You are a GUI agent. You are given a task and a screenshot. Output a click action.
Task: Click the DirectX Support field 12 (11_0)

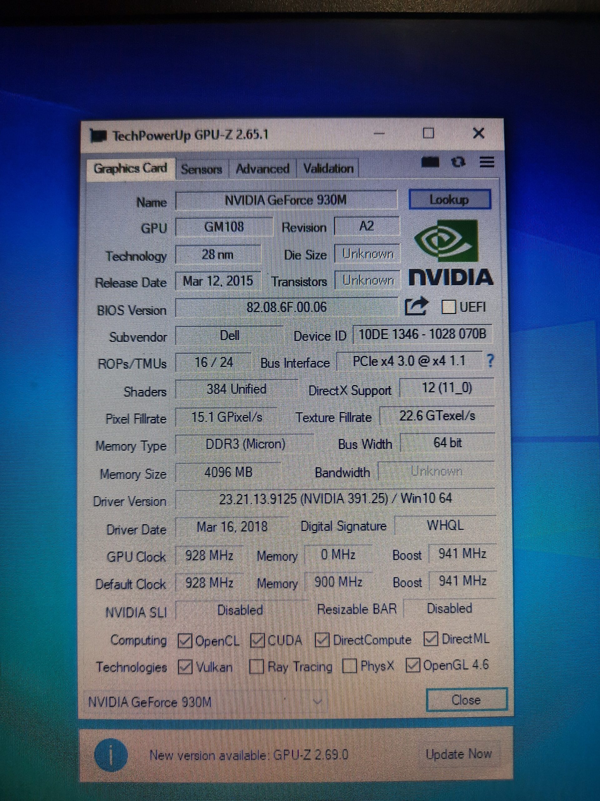click(447, 388)
